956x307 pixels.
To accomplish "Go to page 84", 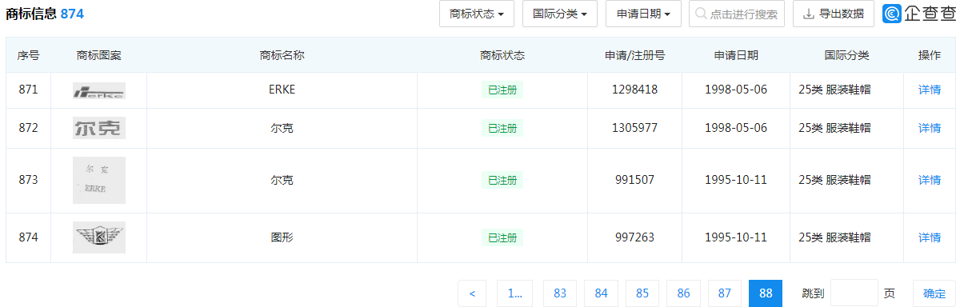I will coord(601,293).
